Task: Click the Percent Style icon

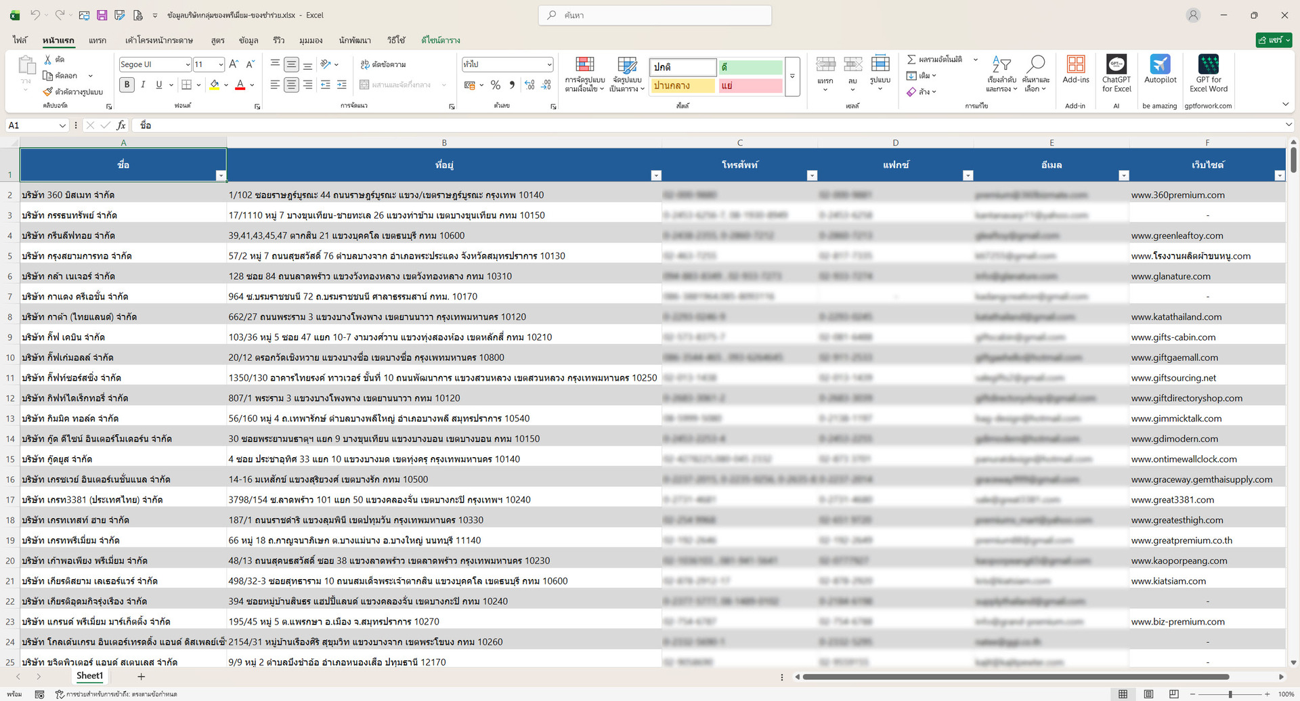Action: pyautogui.click(x=496, y=85)
